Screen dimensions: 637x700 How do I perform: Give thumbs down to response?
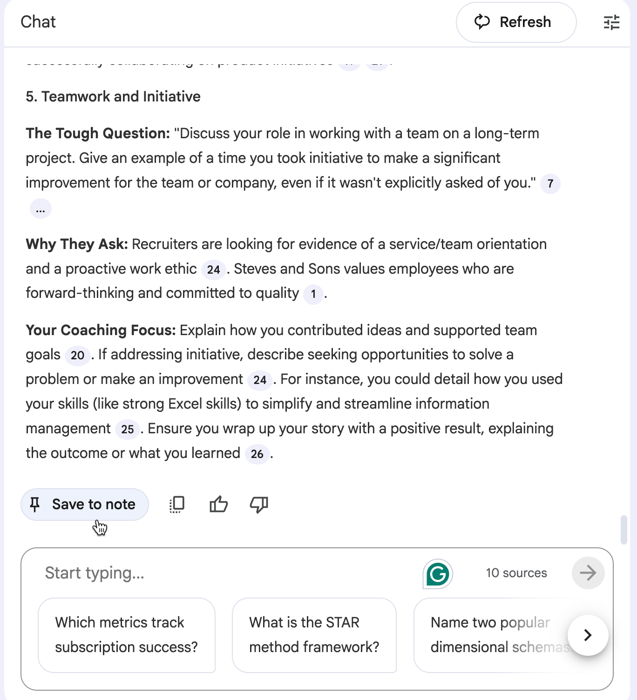[259, 505]
